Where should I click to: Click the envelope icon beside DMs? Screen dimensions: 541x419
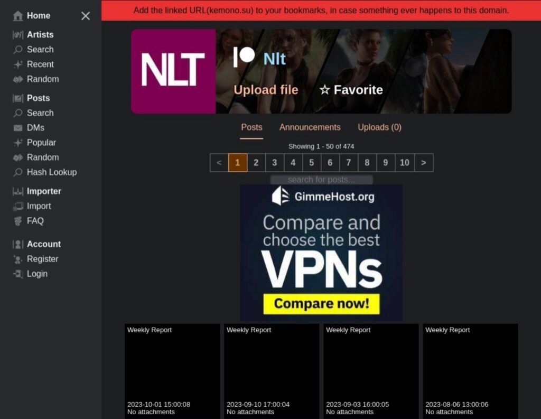(x=17, y=128)
